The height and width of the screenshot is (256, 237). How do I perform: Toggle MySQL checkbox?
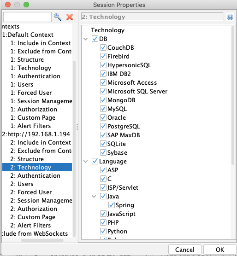coord(103,109)
